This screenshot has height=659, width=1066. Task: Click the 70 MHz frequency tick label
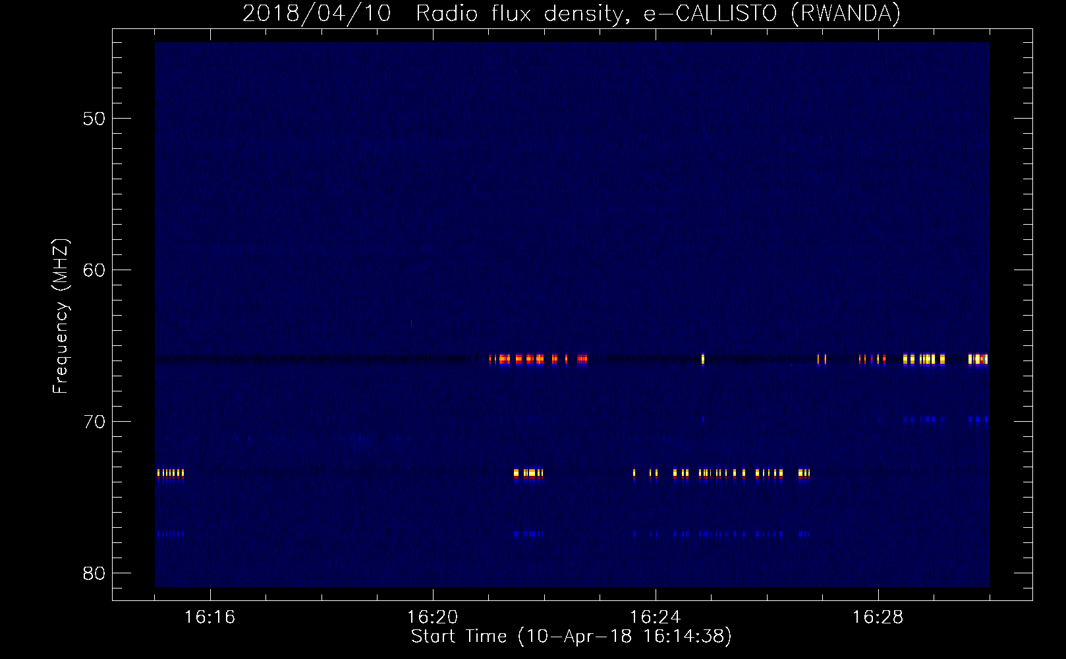(94, 422)
